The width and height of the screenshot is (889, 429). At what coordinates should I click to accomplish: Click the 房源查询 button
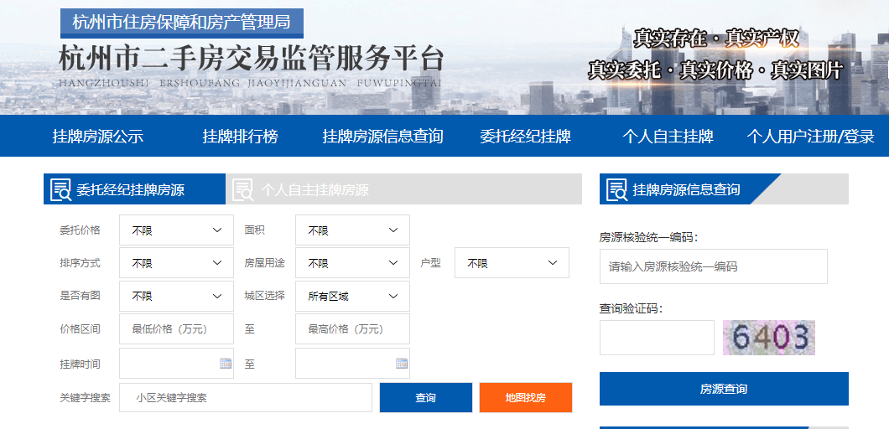(724, 389)
